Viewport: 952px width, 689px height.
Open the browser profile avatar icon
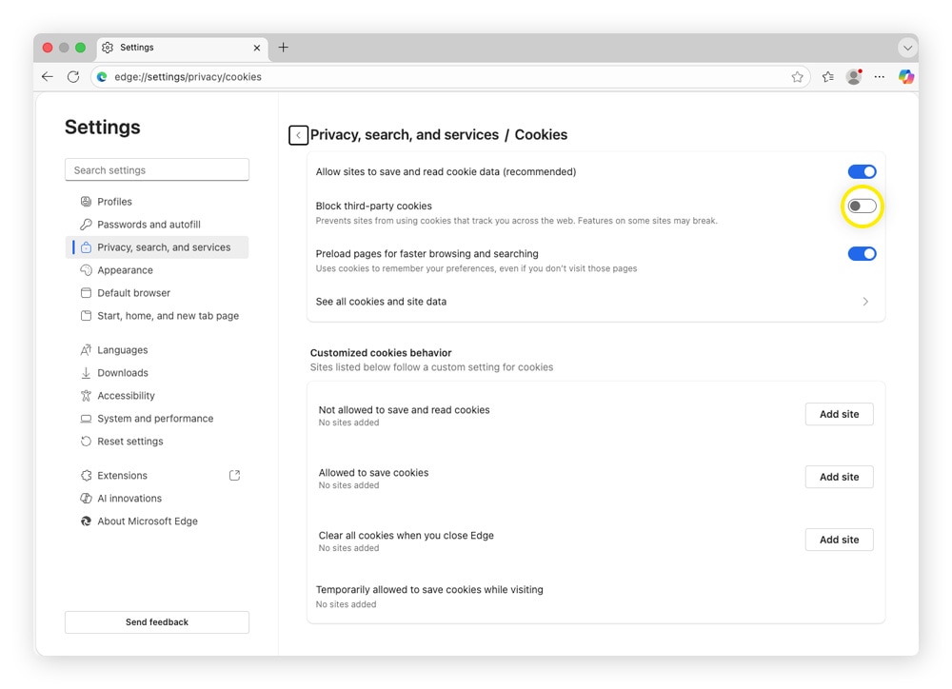[853, 76]
